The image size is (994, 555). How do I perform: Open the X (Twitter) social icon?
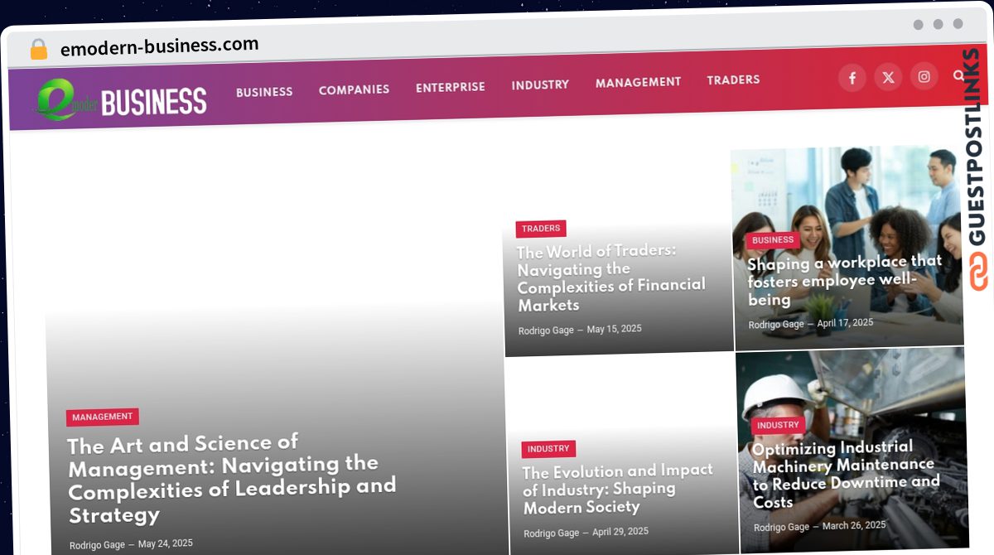[x=888, y=78]
